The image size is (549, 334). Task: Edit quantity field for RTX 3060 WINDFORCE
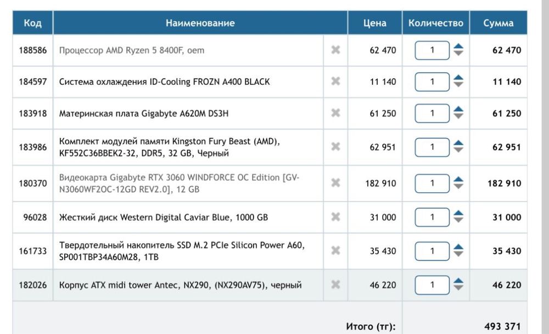(x=432, y=183)
